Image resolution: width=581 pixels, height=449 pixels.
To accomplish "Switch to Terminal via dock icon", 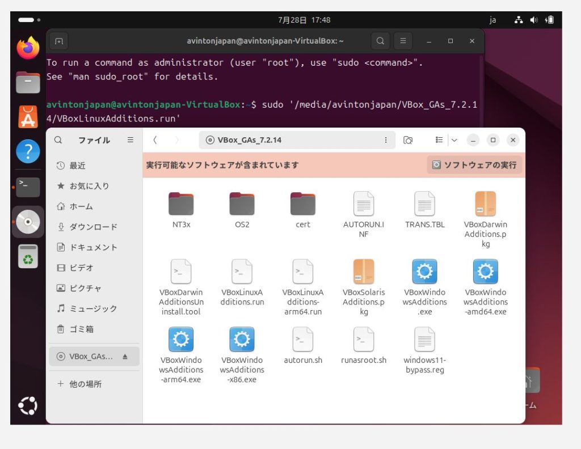I will click(28, 187).
